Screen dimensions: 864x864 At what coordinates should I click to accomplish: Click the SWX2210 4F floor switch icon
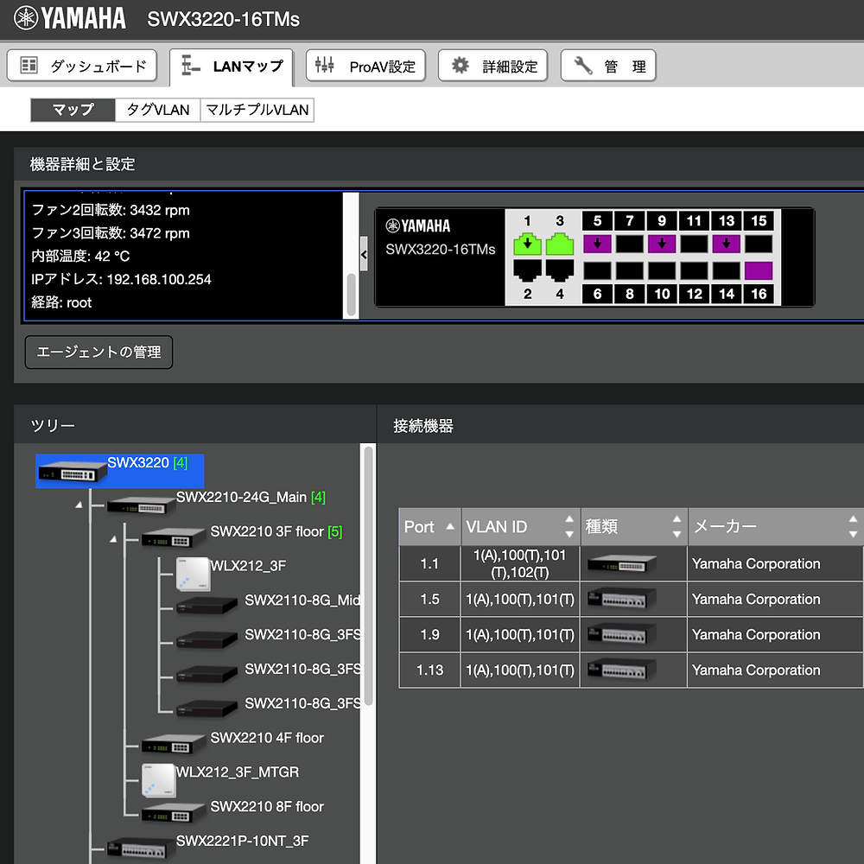coord(174,744)
